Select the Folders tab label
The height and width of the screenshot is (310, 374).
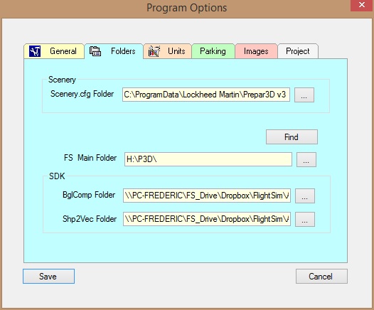coord(123,51)
